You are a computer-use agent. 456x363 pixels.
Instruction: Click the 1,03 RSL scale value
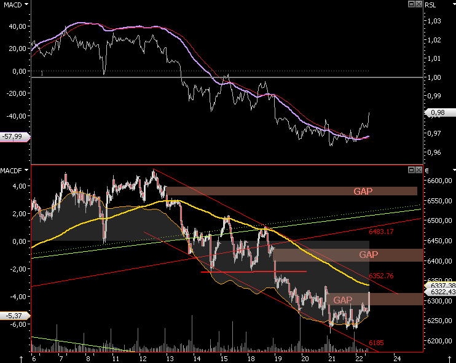point(434,21)
